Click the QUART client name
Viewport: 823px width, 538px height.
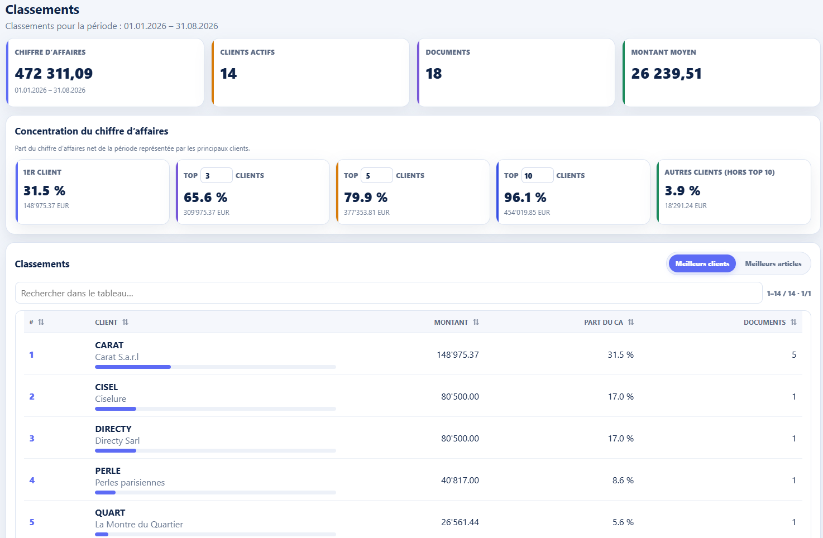pos(110,512)
